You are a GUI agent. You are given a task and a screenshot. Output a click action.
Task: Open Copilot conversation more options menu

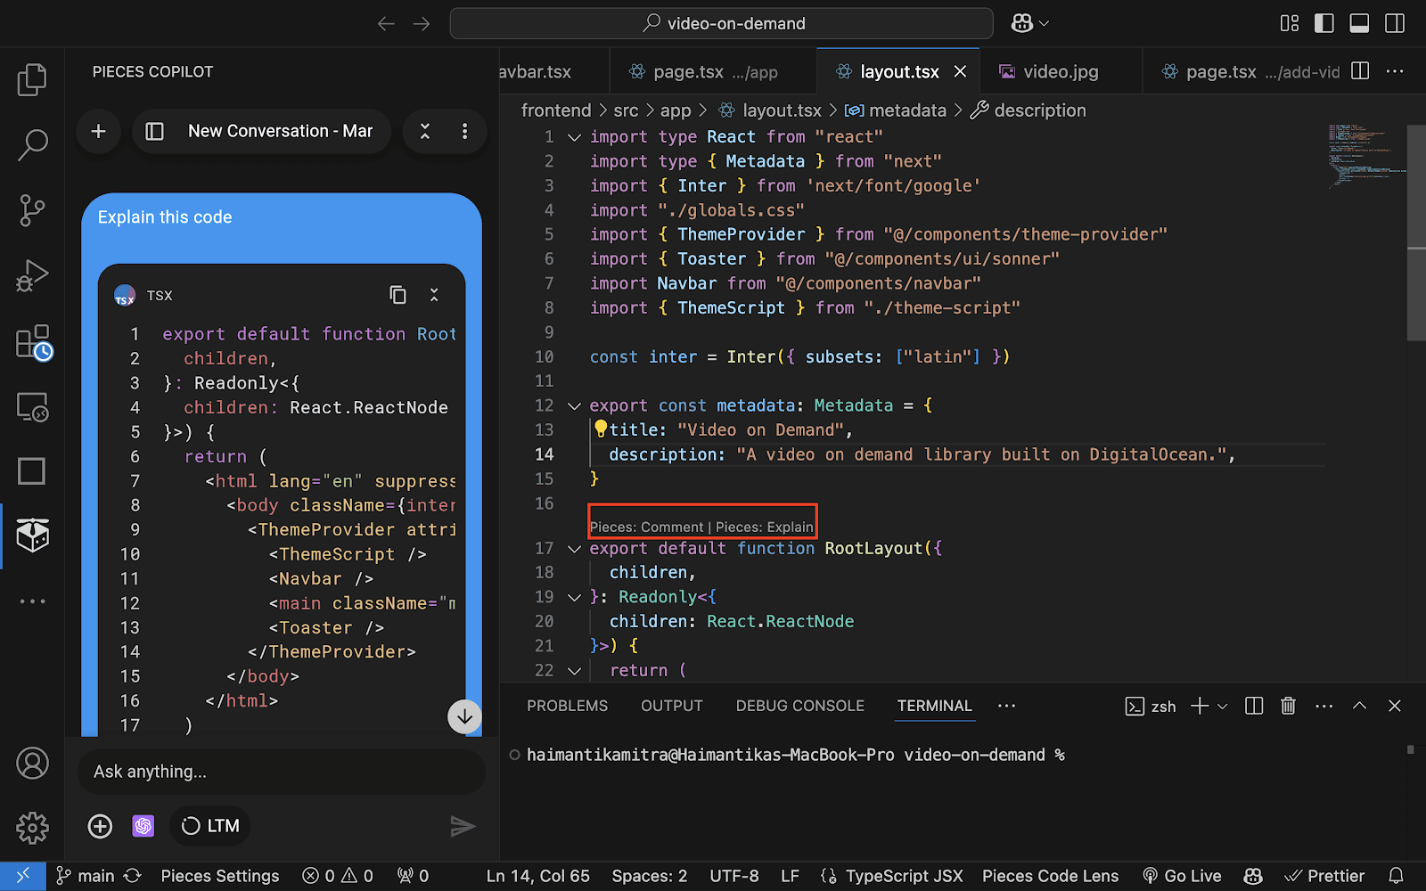(x=464, y=132)
